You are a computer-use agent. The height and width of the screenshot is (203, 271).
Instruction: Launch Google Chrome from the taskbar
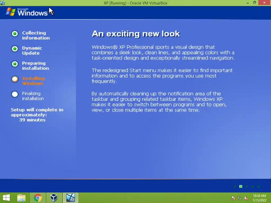[38, 198]
